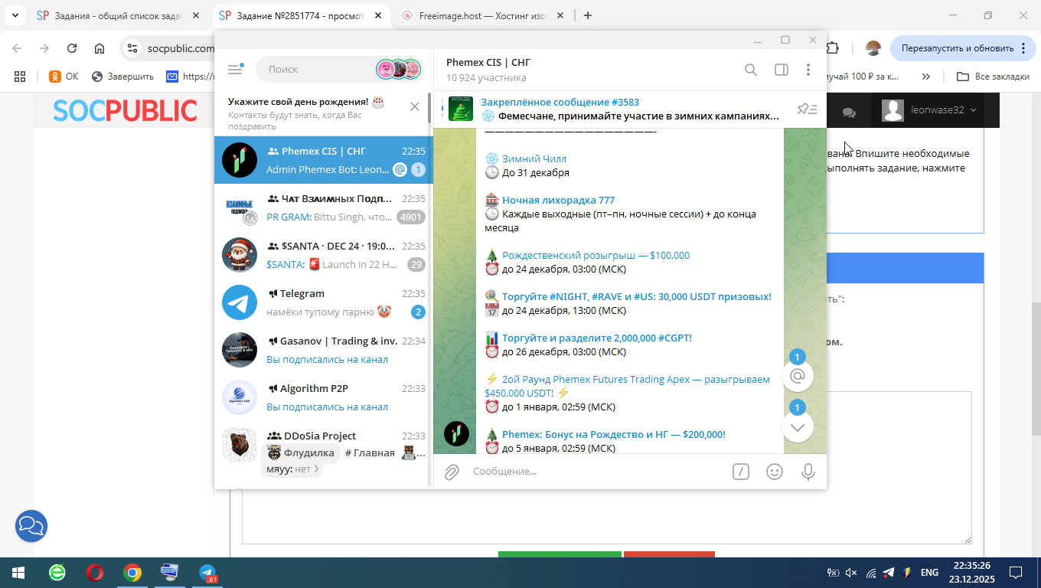Open the Завершить bookmark
1041x588 pixels.
pos(122,77)
